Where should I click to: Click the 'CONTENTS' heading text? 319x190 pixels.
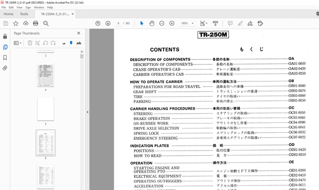(x=165, y=50)
